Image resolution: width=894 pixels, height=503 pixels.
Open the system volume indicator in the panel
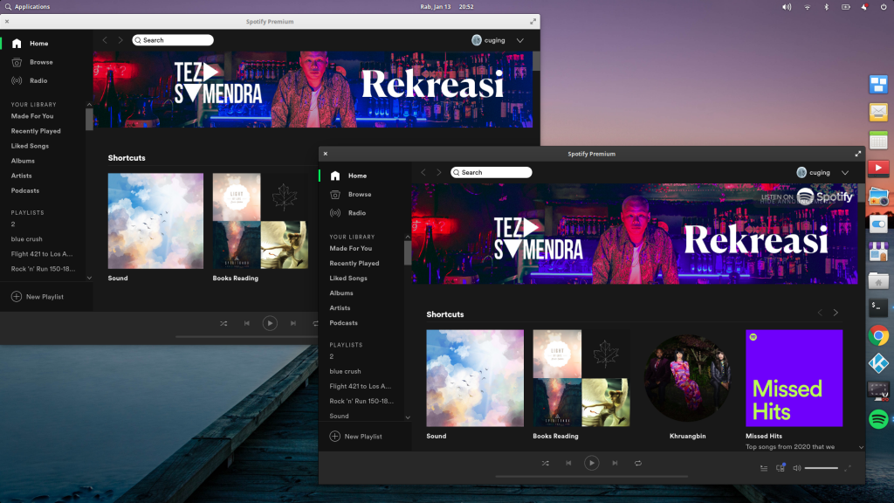[787, 7]
